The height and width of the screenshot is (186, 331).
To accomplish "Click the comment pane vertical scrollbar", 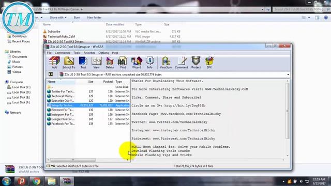I will pos(288,111).
